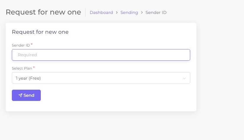Open the Sending breadcrumb link
The height and width of the screenshot is (140, 244).
(x=129, y=12)
